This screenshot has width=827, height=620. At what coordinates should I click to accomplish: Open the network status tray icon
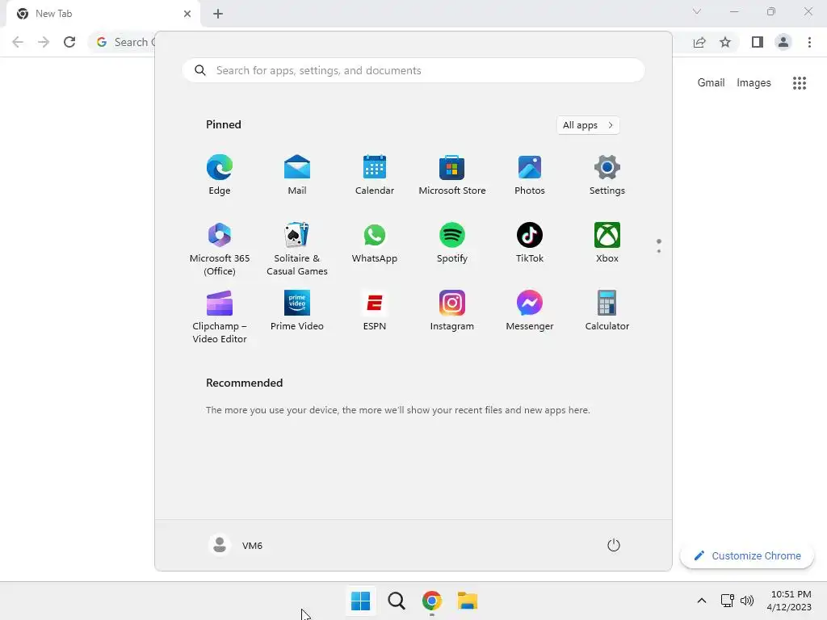(x=728, y=601)
